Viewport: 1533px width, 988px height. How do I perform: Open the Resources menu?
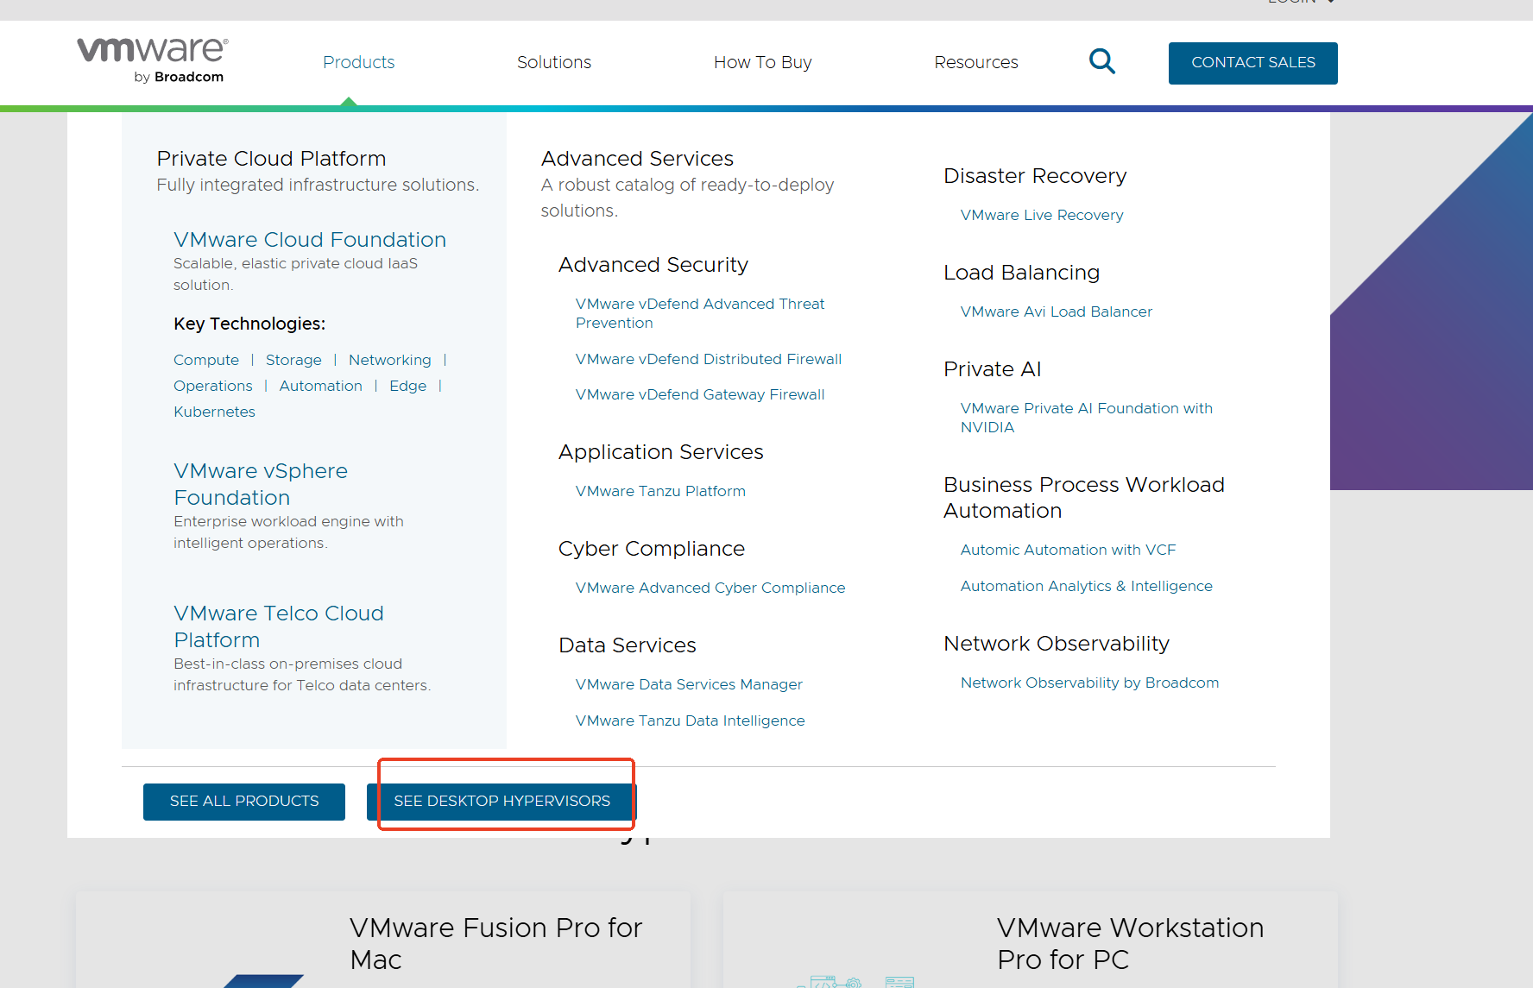click(976, 62)
